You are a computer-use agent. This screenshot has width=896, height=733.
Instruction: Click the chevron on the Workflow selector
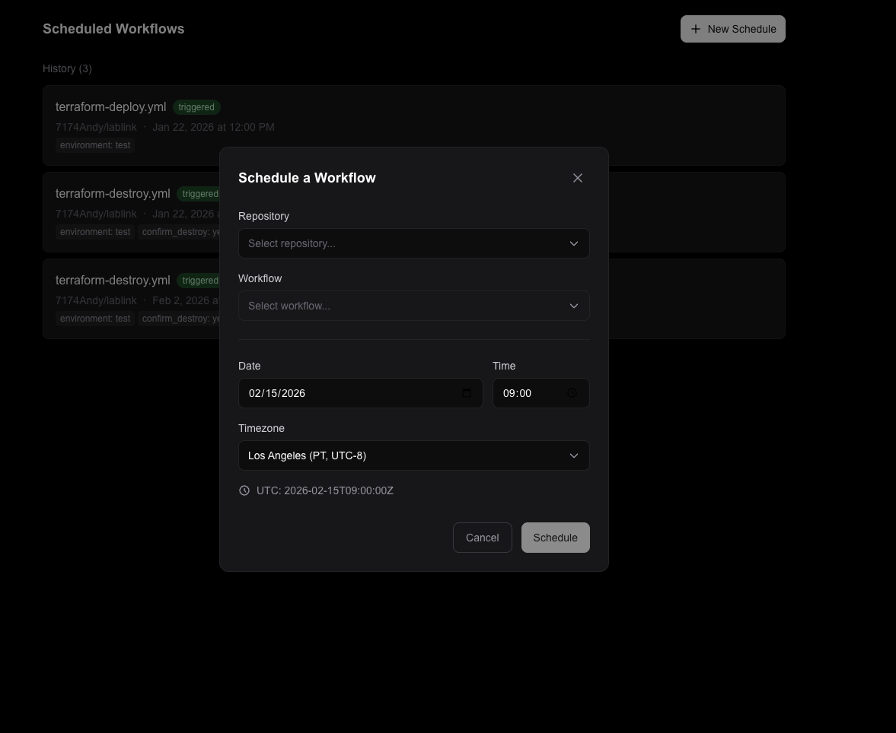point(574,306)
